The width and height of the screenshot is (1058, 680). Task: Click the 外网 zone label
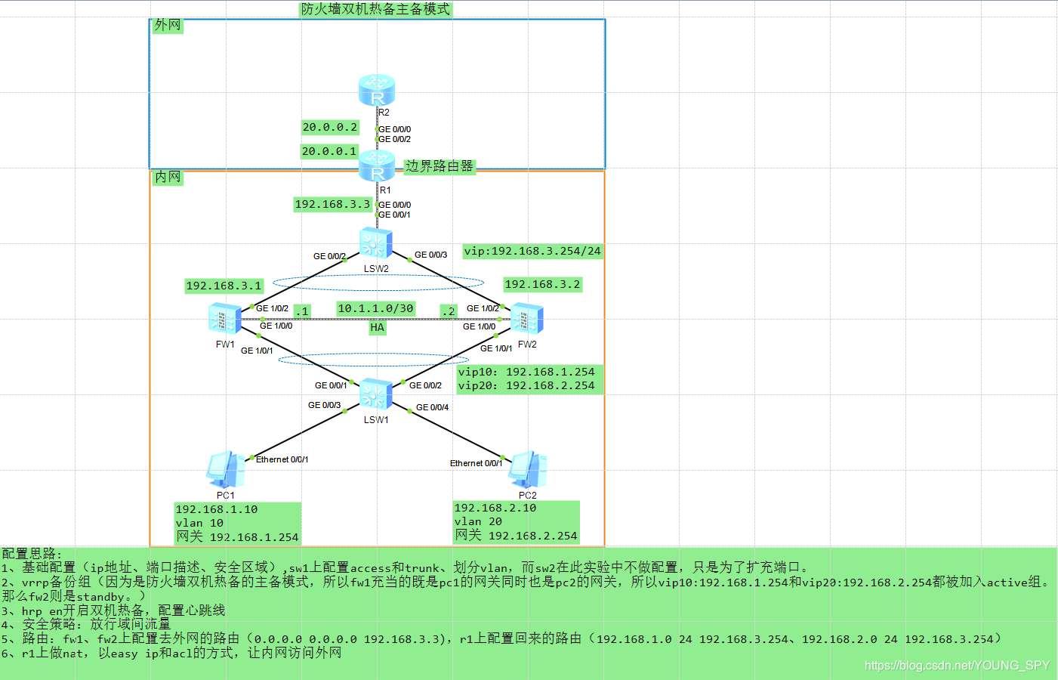(168, 25)
